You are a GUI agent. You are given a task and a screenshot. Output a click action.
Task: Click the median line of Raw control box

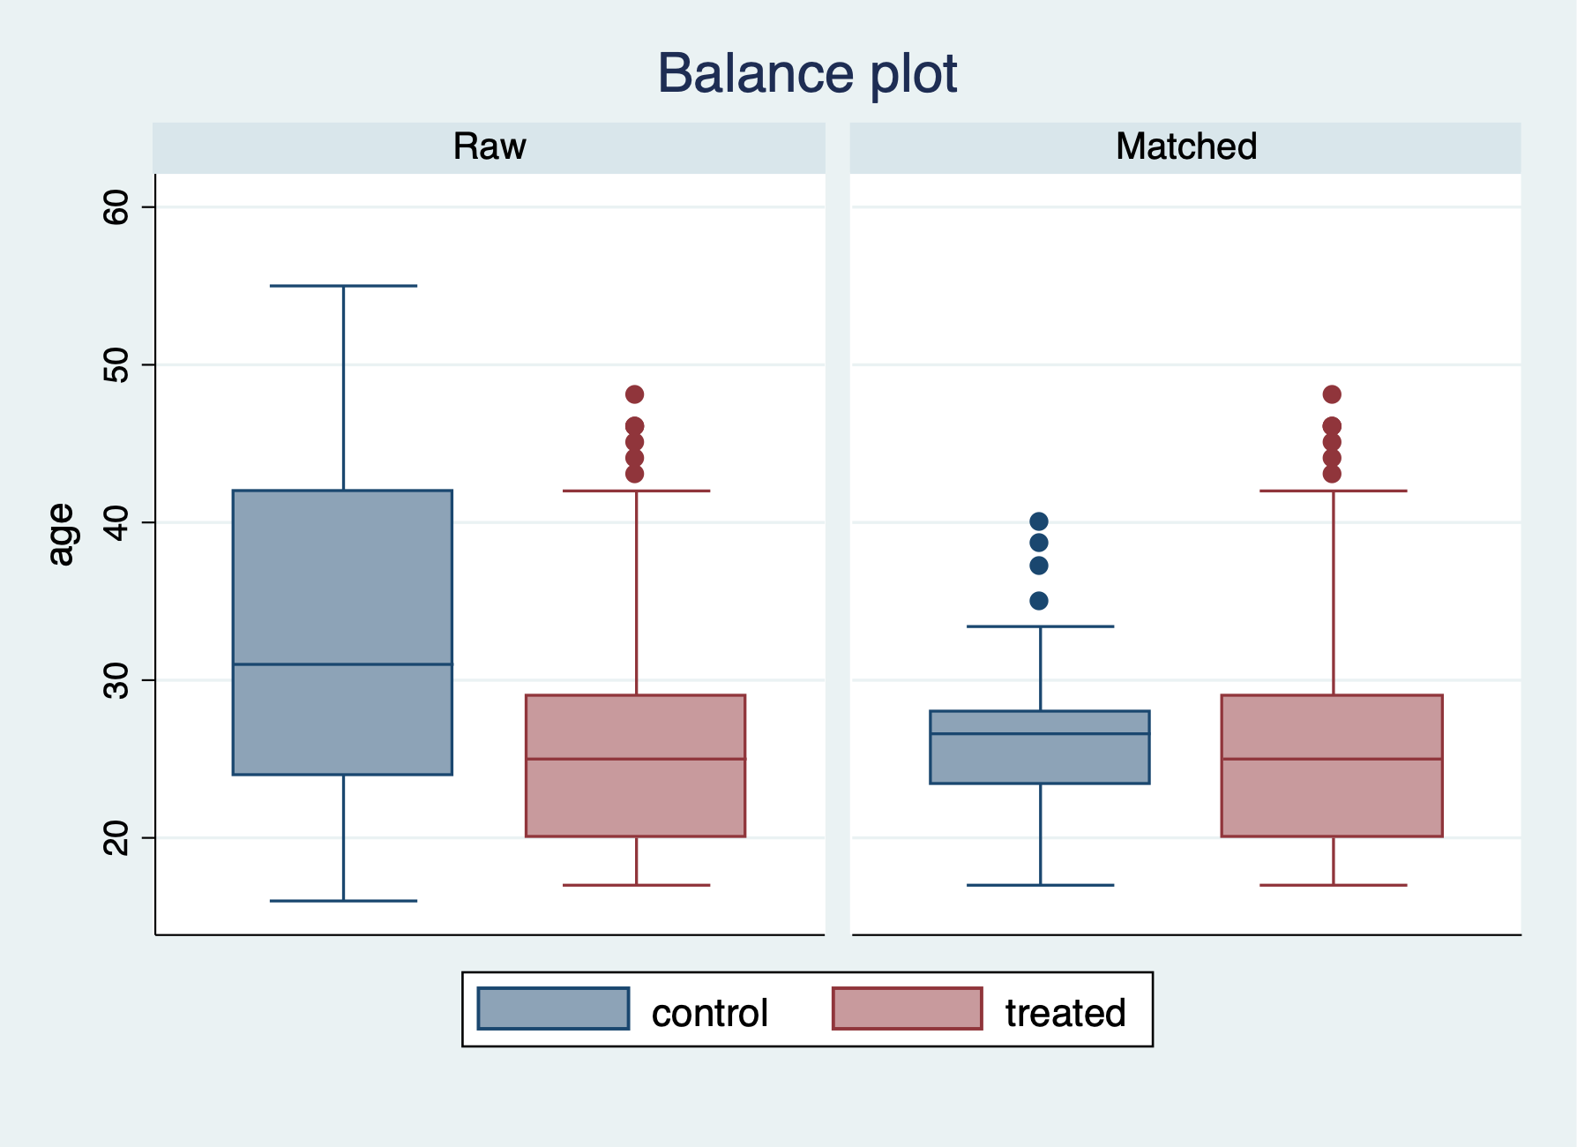pyautogui.click(x=342, y=664)
